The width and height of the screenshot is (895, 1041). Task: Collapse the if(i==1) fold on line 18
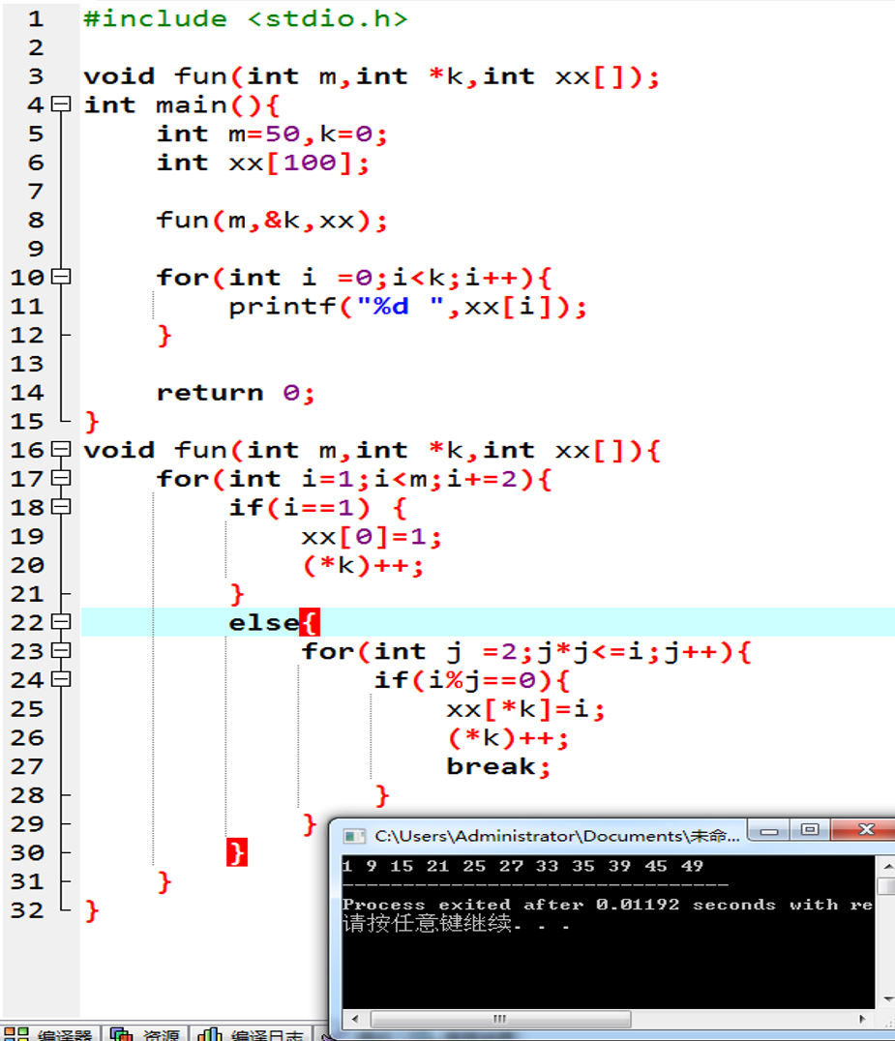61,507
